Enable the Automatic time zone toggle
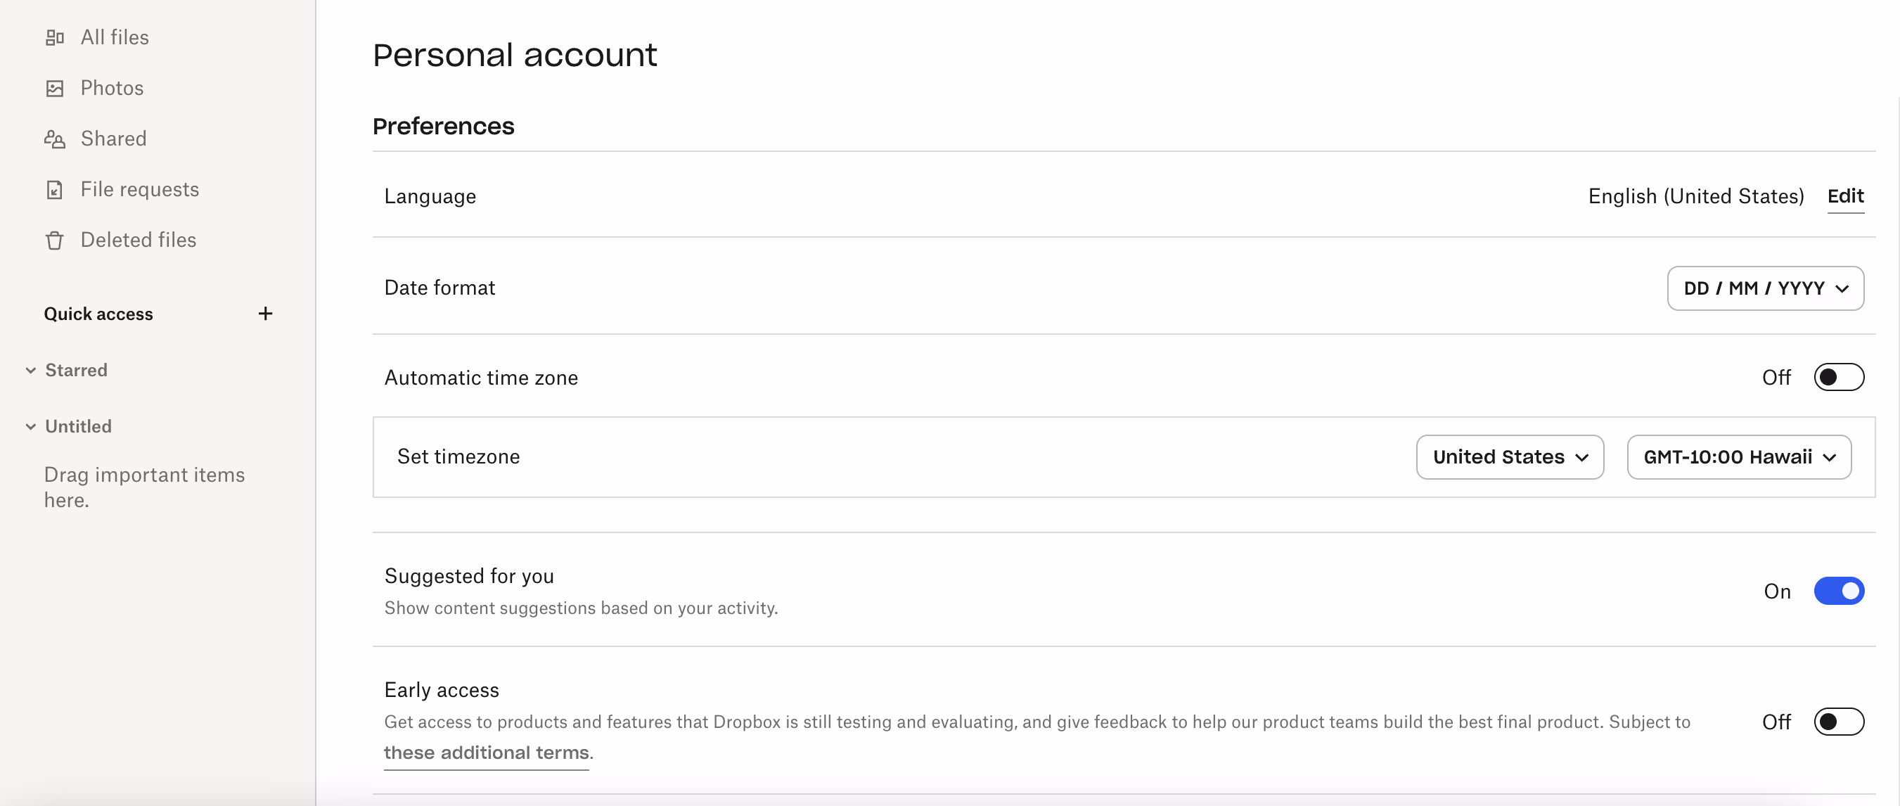The width and height of the screenshot is (1900, 806). click(1838, 378)
